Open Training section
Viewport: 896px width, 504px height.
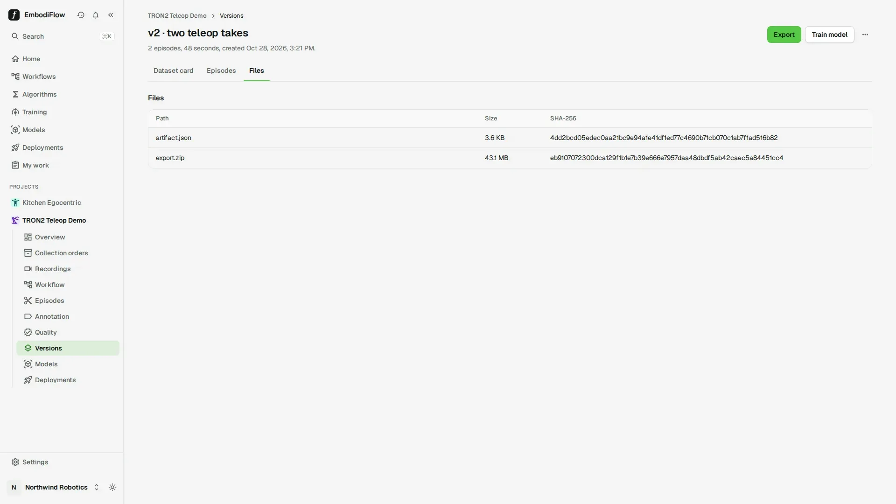point(62,112)
